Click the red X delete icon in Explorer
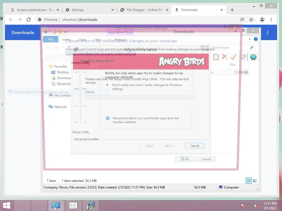 [x=224, y=57]
